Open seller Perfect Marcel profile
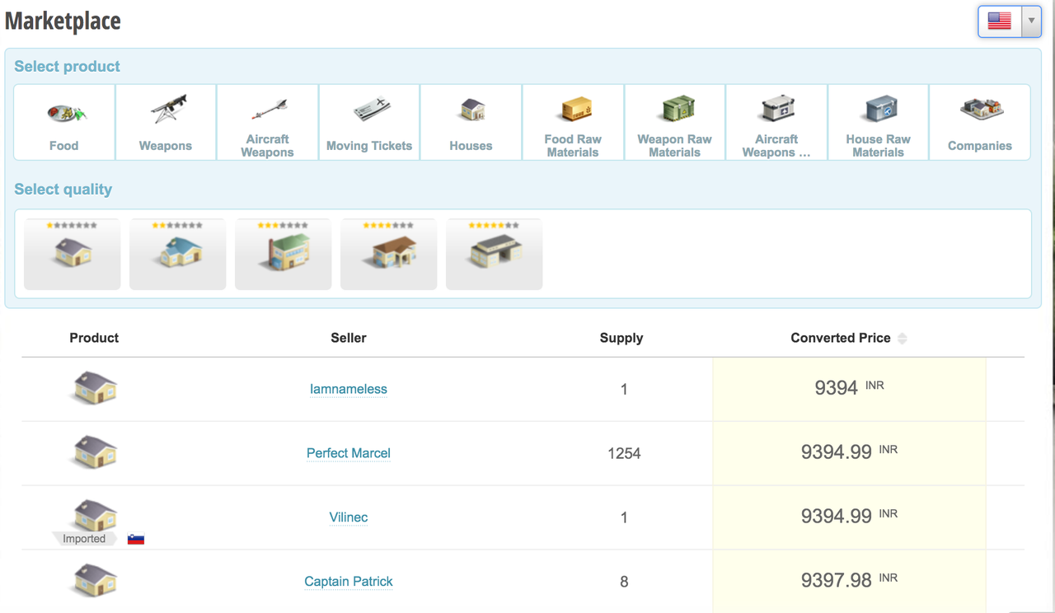Viewport: 1055px width, 613px height. [x=349, y=453]
